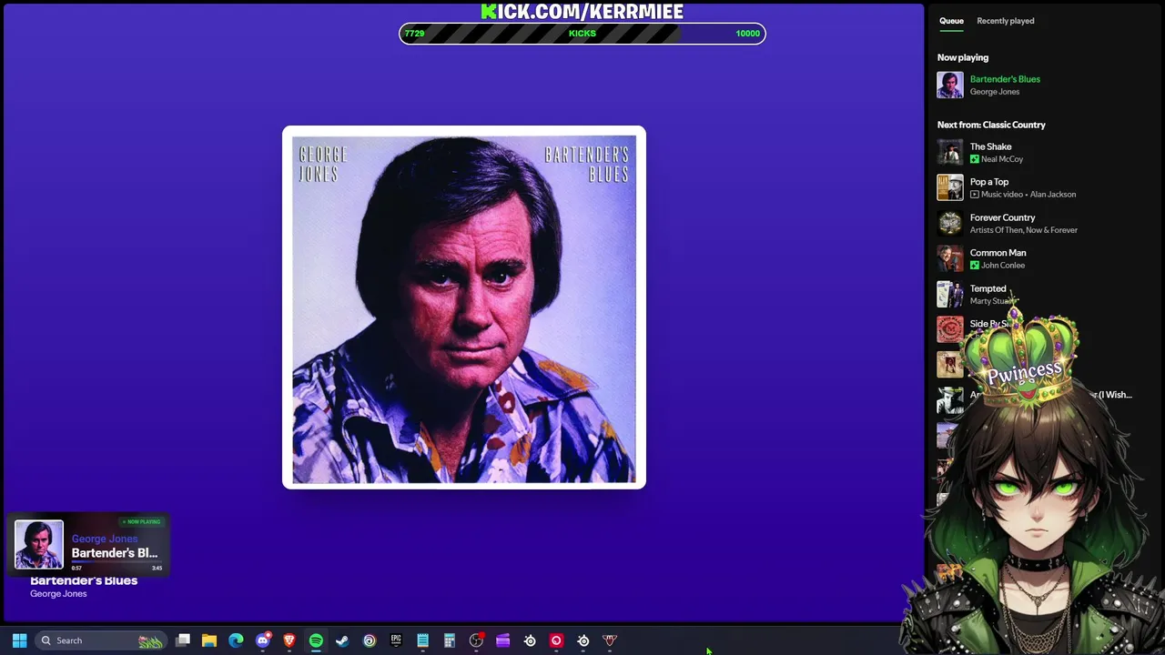Screen dimensions: 1165x655
Task: Open File Explorer from the taskbar
Action: point(209,640)
